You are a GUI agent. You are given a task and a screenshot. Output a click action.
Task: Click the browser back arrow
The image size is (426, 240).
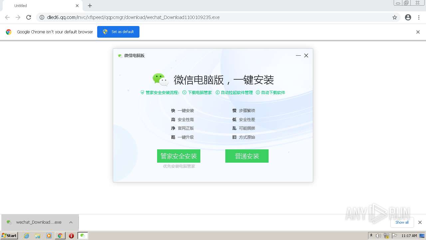[7, 17]
